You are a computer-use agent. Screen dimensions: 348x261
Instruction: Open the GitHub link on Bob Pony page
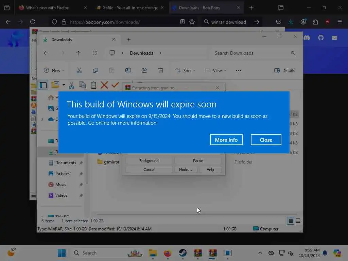[x=321, y=38]
